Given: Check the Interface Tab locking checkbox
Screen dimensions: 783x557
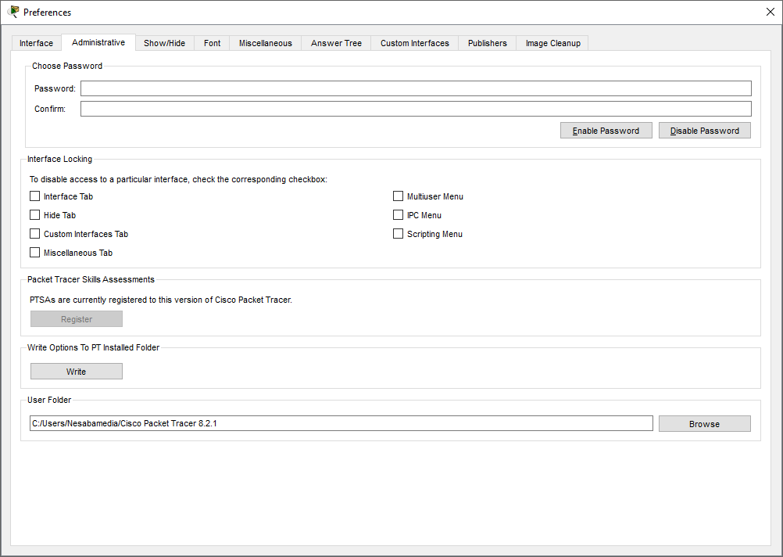Looking at the screenshot, I should [34, 196].
